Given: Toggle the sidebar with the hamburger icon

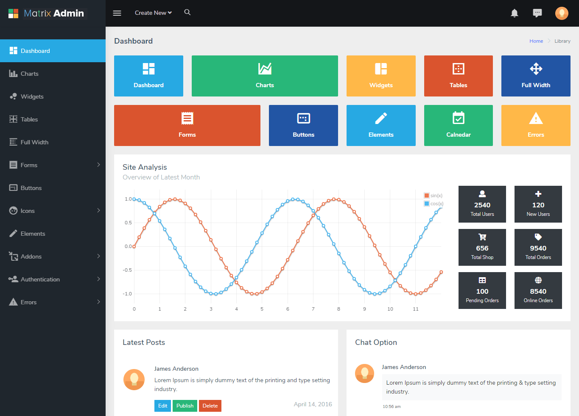Looking at the screenshot, I should pos(117,13).
